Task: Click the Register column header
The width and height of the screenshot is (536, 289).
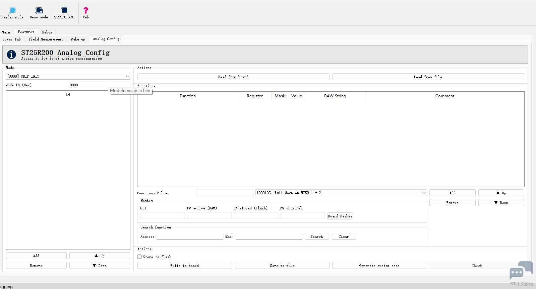Action: [255, 96]
